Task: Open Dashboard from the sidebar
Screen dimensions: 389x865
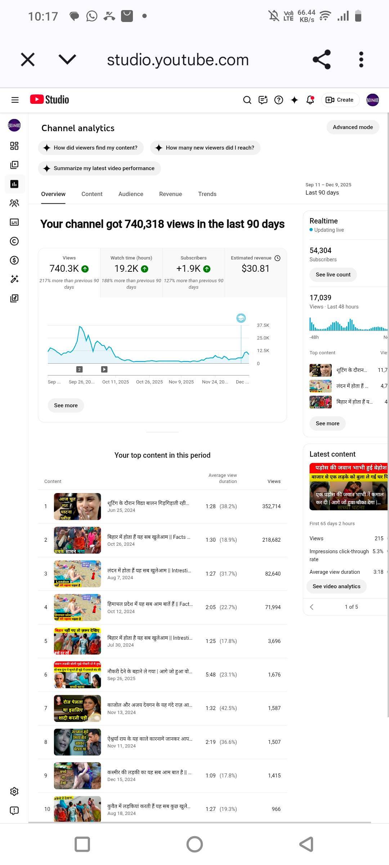Action: 14,146
